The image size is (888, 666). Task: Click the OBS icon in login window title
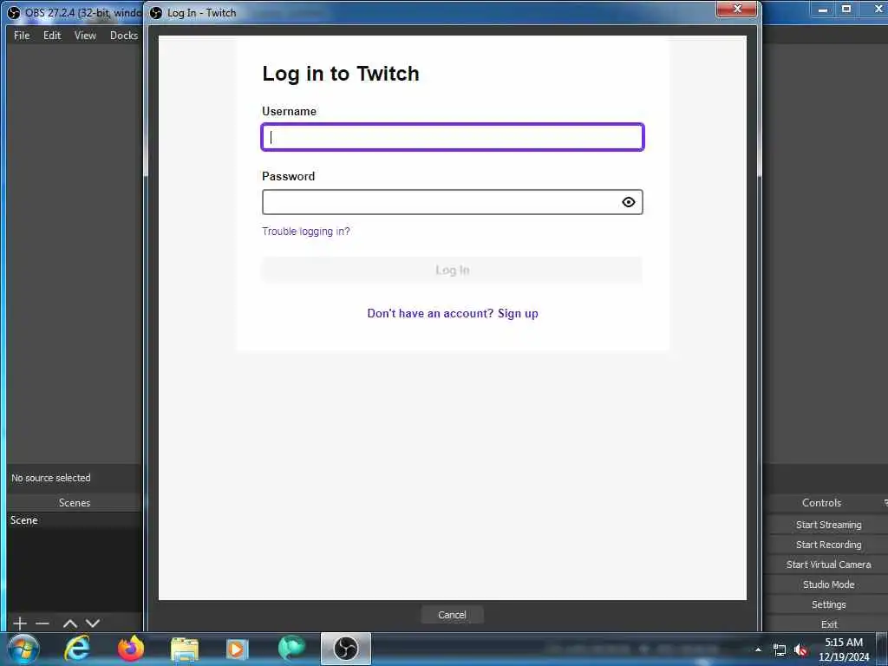tap(156, 12)
